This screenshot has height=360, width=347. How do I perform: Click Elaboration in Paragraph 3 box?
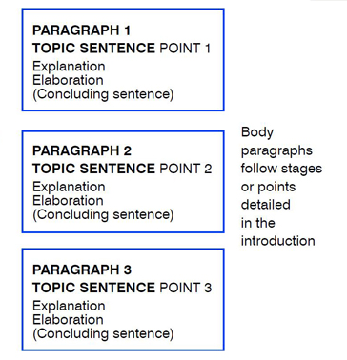point(68,319)
